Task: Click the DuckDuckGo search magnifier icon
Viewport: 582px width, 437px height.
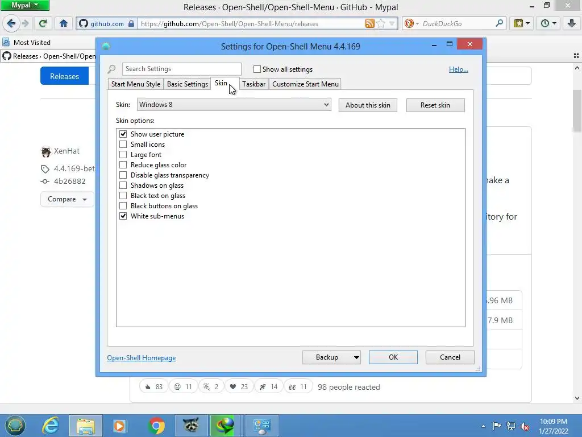Action: [x=499, y=23]
